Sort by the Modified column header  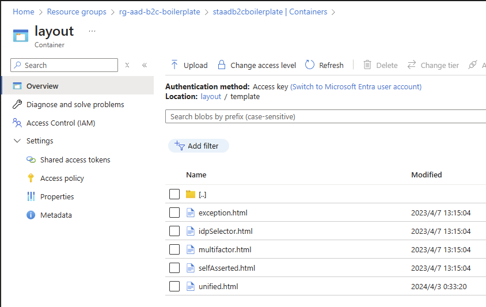[x=427, y=175]
